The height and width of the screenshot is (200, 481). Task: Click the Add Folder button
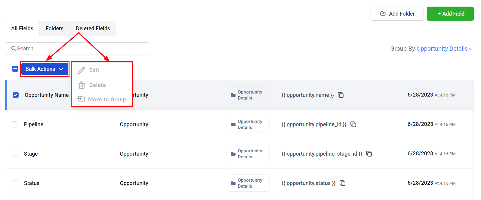click(397, 14)
